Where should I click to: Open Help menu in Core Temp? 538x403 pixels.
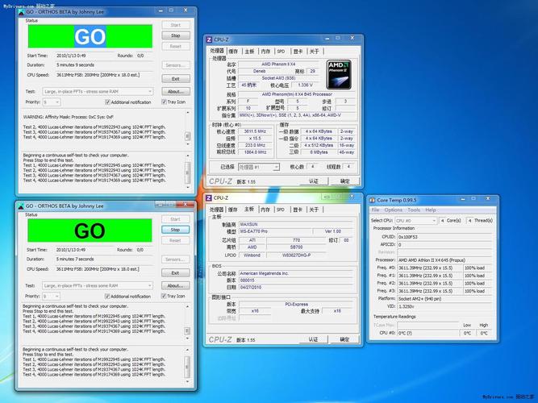pos(431,210)
